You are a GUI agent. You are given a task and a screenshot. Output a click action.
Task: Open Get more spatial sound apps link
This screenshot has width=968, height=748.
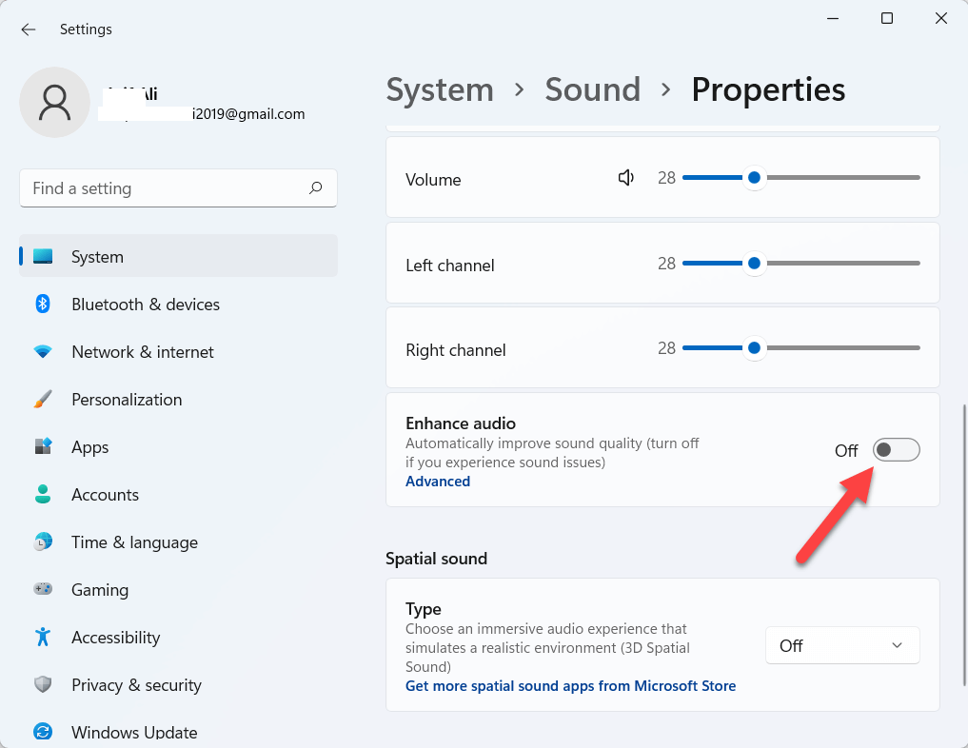tap(570, 686)
